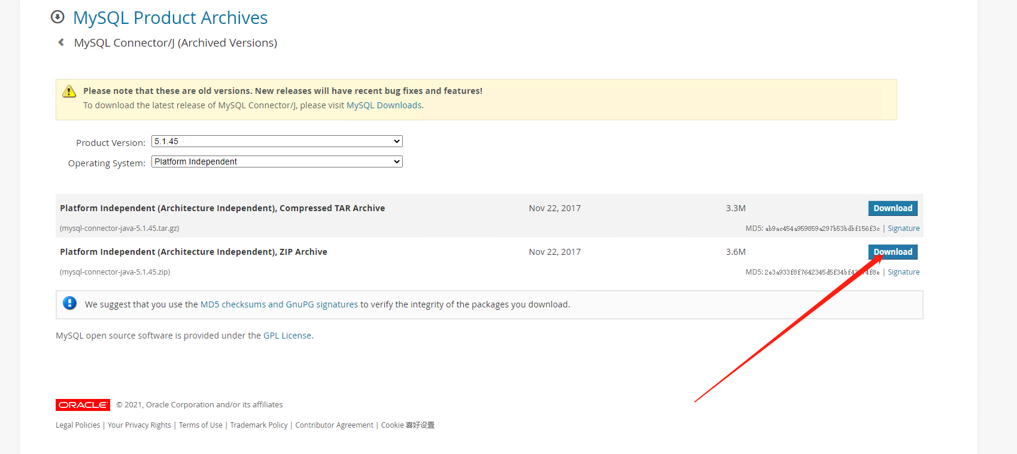This screenshot has width=1017, height=454.
Task: Open Your Privacy Rights footer link
Action: tap(139, 425)
